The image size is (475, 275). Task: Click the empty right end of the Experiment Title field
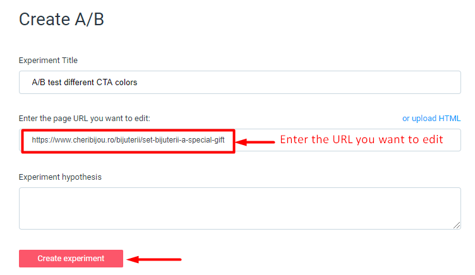379,82
